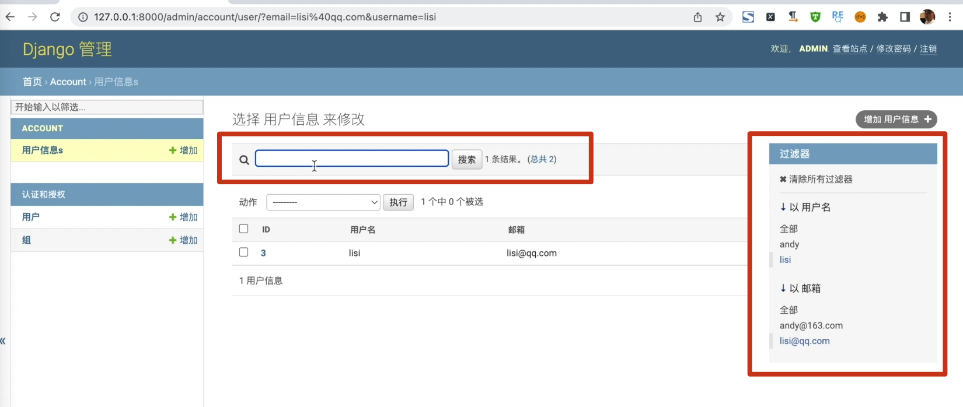This screenshot has height=407, width=963.
Task: Click the browser forward arrow
Action: pos(33,17)
